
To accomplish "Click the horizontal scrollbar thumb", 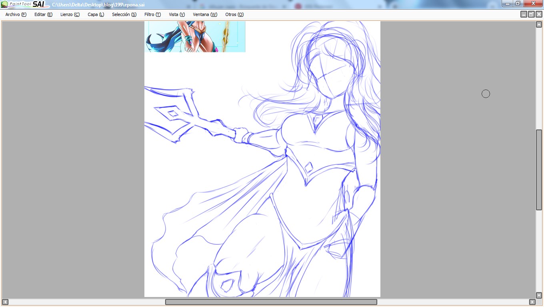I will (x=271, y=302).
